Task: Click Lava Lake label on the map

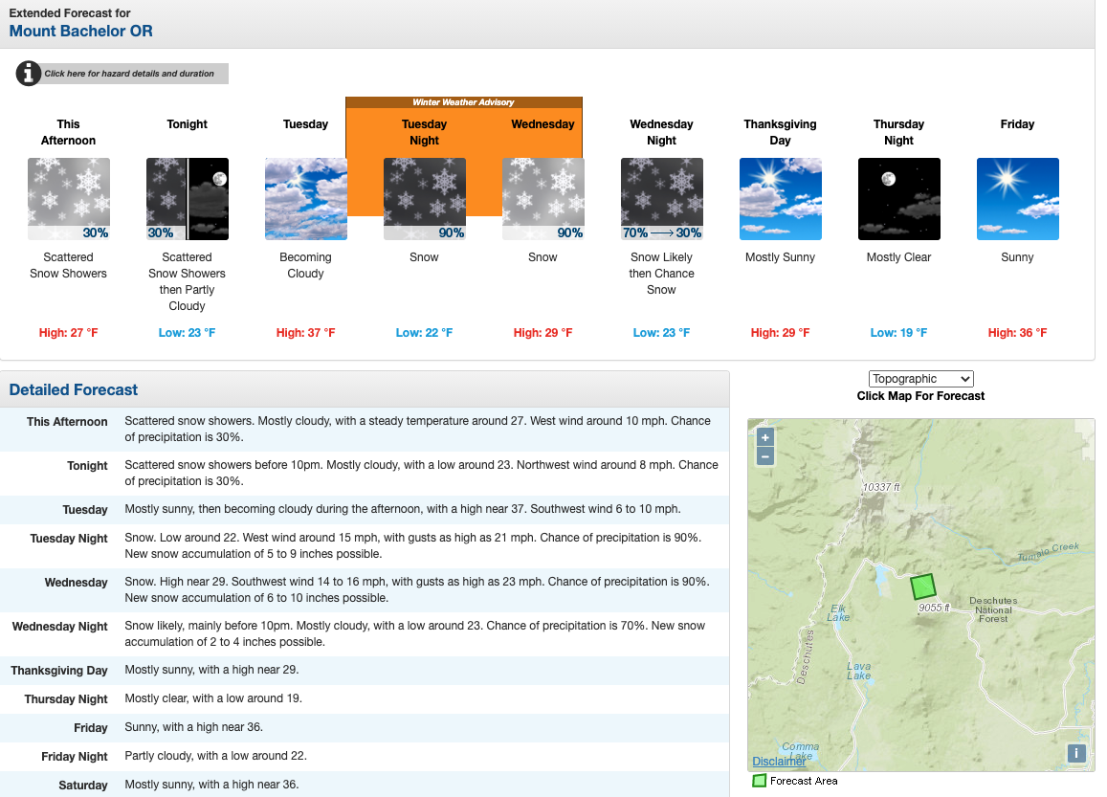Action: [859, 671]
